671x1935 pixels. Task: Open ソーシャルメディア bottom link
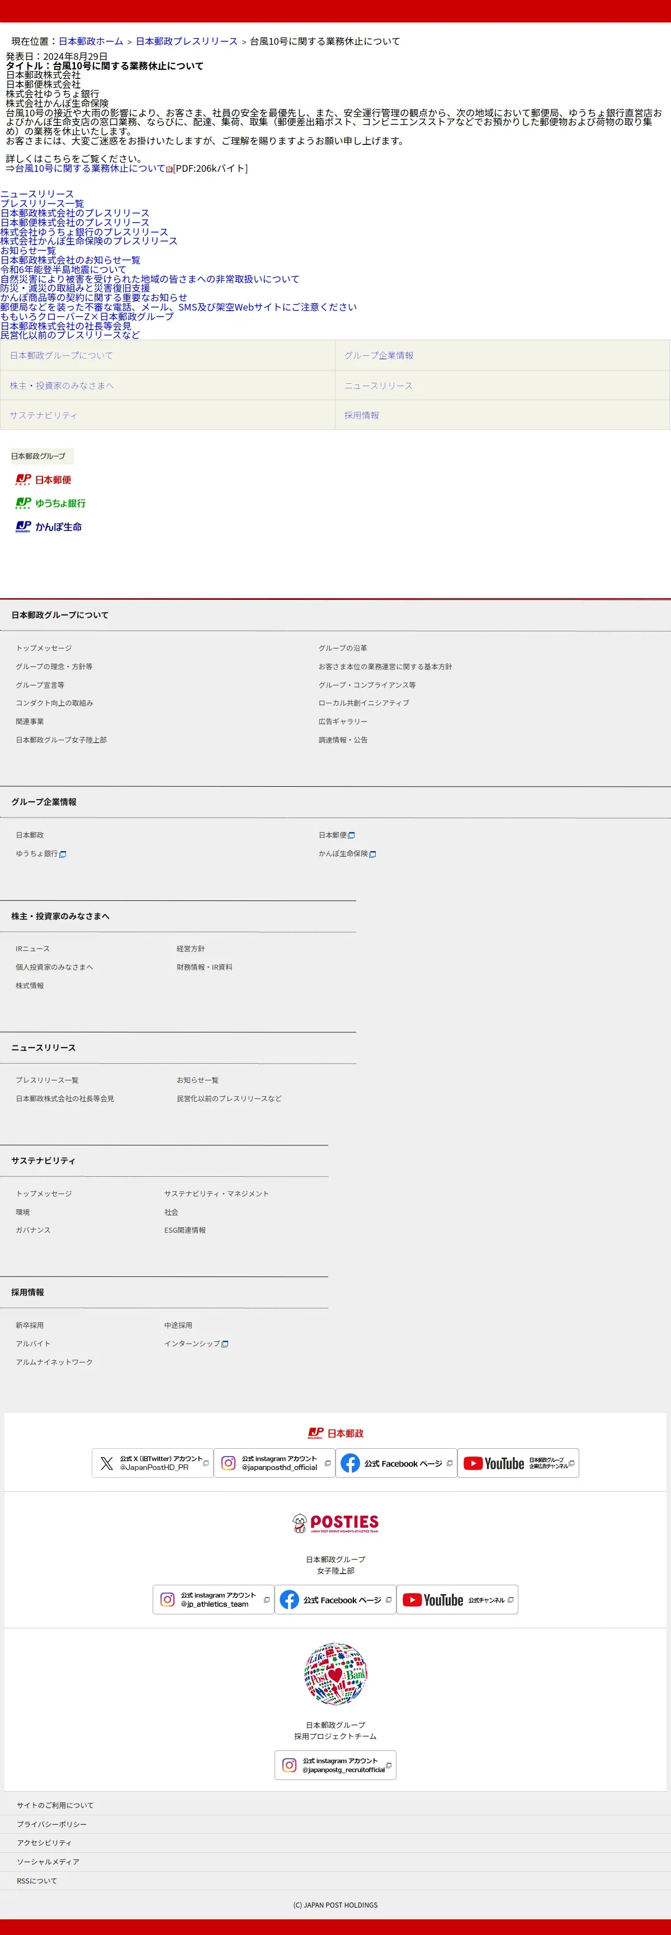[48, 1861]
